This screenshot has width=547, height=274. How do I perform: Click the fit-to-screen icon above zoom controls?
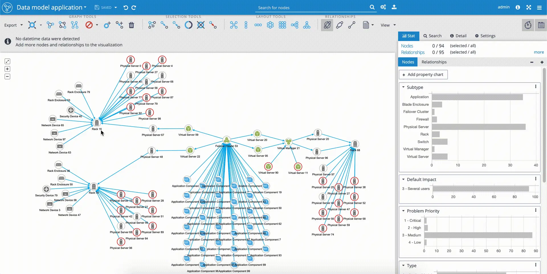[7, 61]
